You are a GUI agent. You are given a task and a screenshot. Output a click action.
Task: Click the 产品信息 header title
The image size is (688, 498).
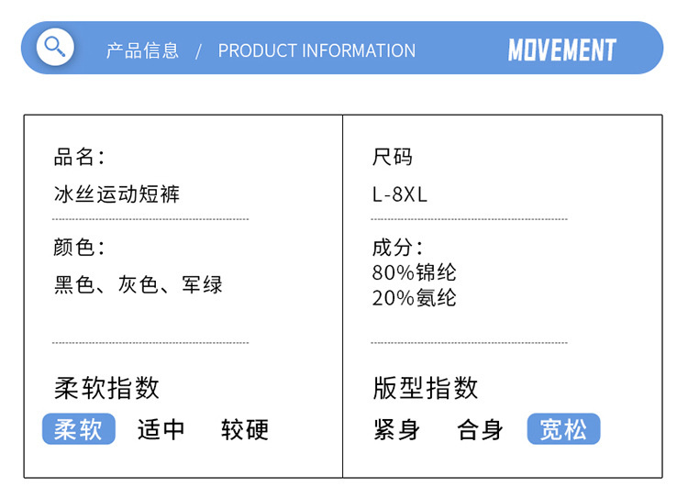coord(142,50)
